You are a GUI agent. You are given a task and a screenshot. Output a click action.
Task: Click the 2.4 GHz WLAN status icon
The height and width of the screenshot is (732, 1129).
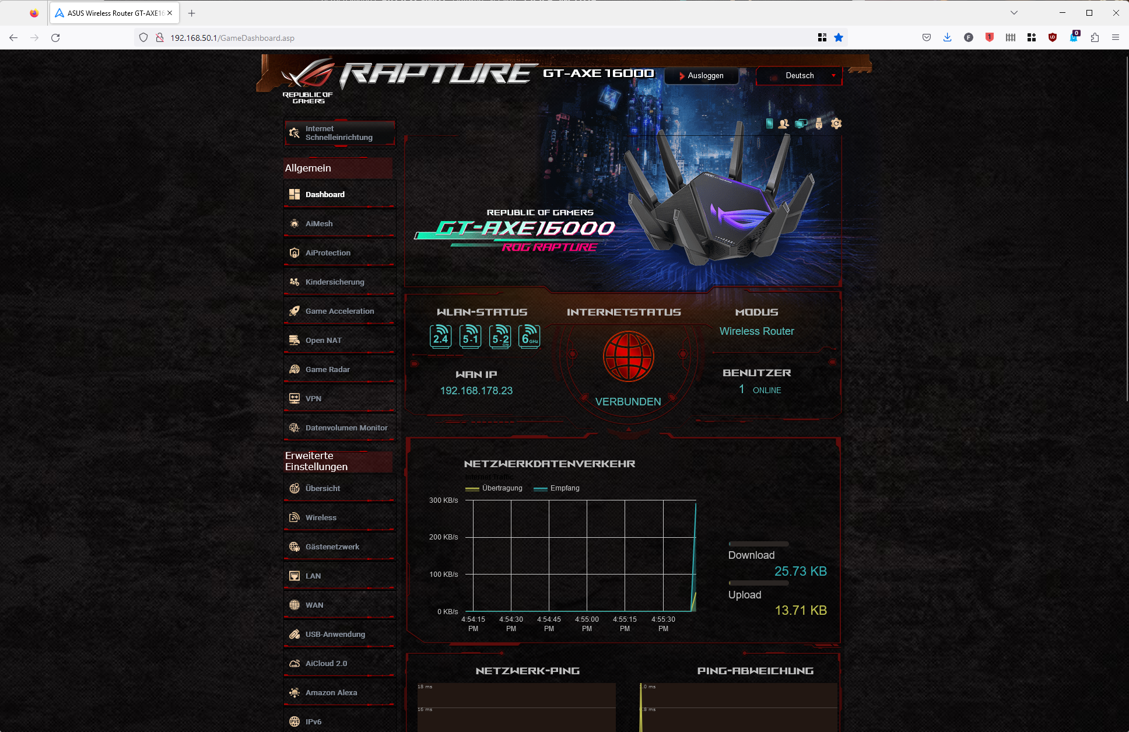click(441, 337)
